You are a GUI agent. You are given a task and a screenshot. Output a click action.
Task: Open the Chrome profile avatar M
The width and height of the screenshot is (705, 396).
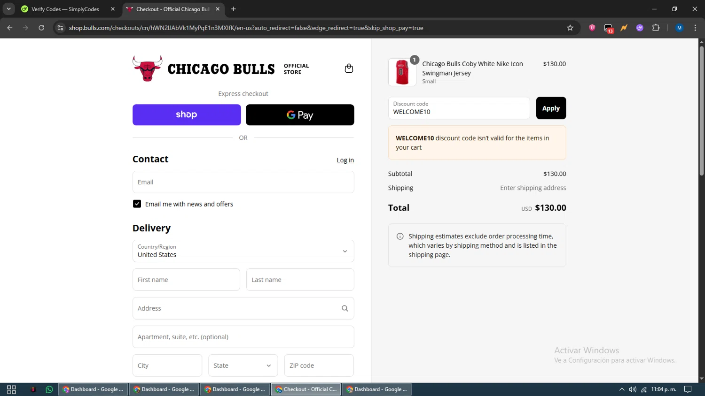[x=679, y=28]
